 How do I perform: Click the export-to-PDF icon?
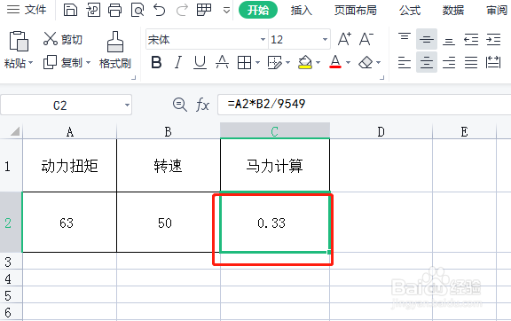pos(93,10)
